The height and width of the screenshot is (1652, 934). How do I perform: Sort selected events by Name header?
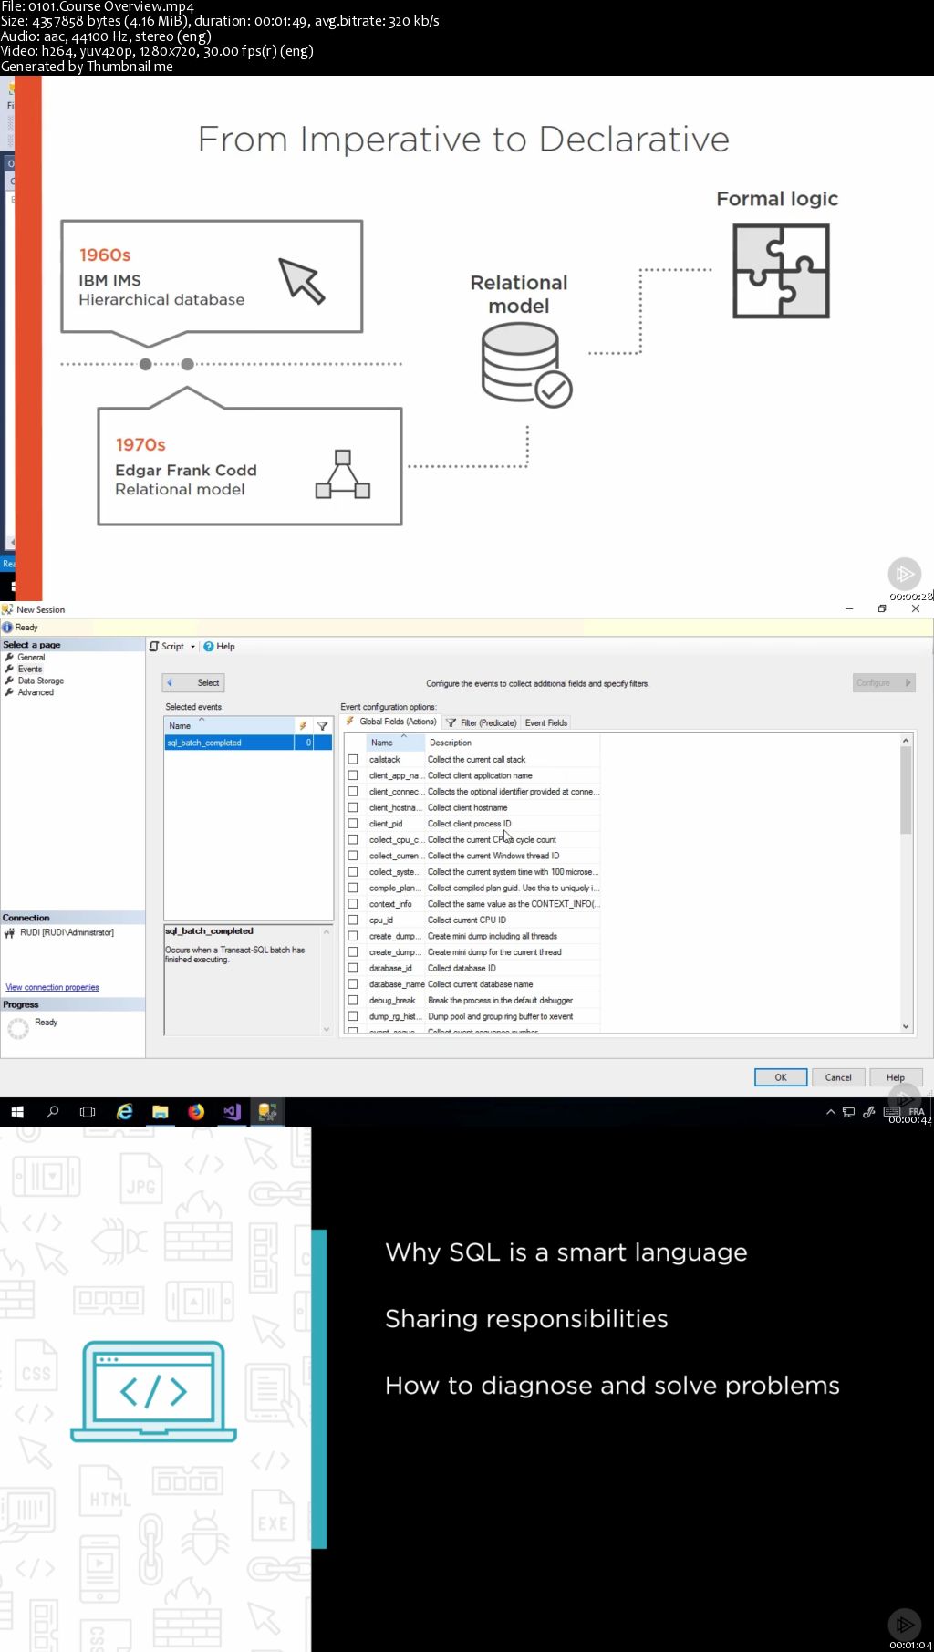229,725
